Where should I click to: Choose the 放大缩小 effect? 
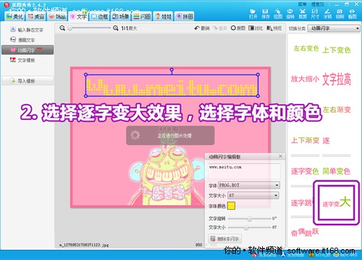click(305, 79)
